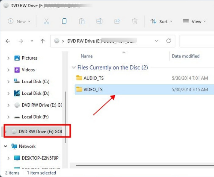Viewport: 214px width, 177px height.
Task: Expand Local Disk (C:) node
Action: tap(9, 82)
